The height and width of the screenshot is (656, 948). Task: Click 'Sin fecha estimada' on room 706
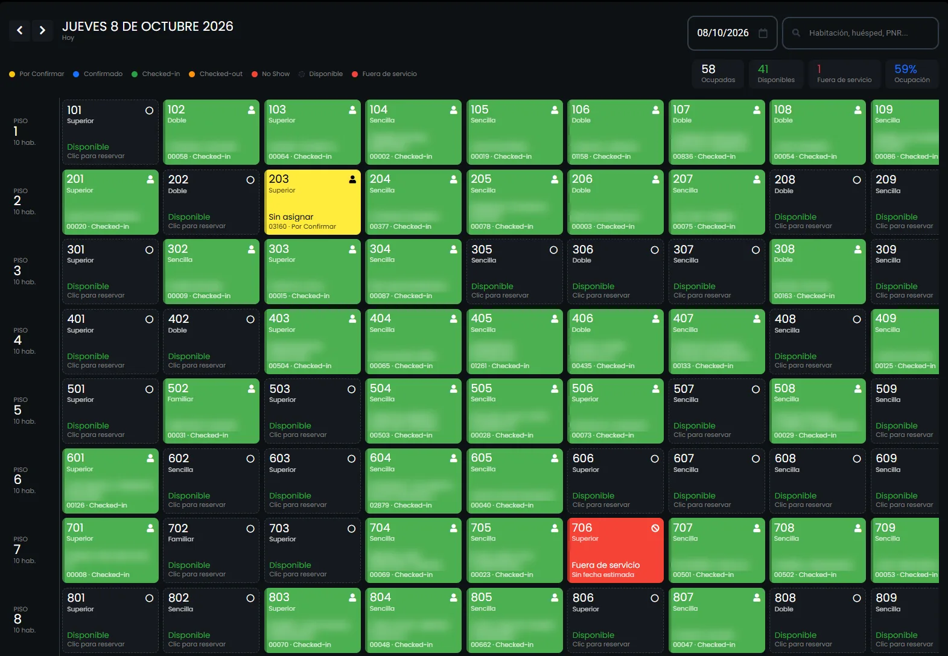click(603, 575)
